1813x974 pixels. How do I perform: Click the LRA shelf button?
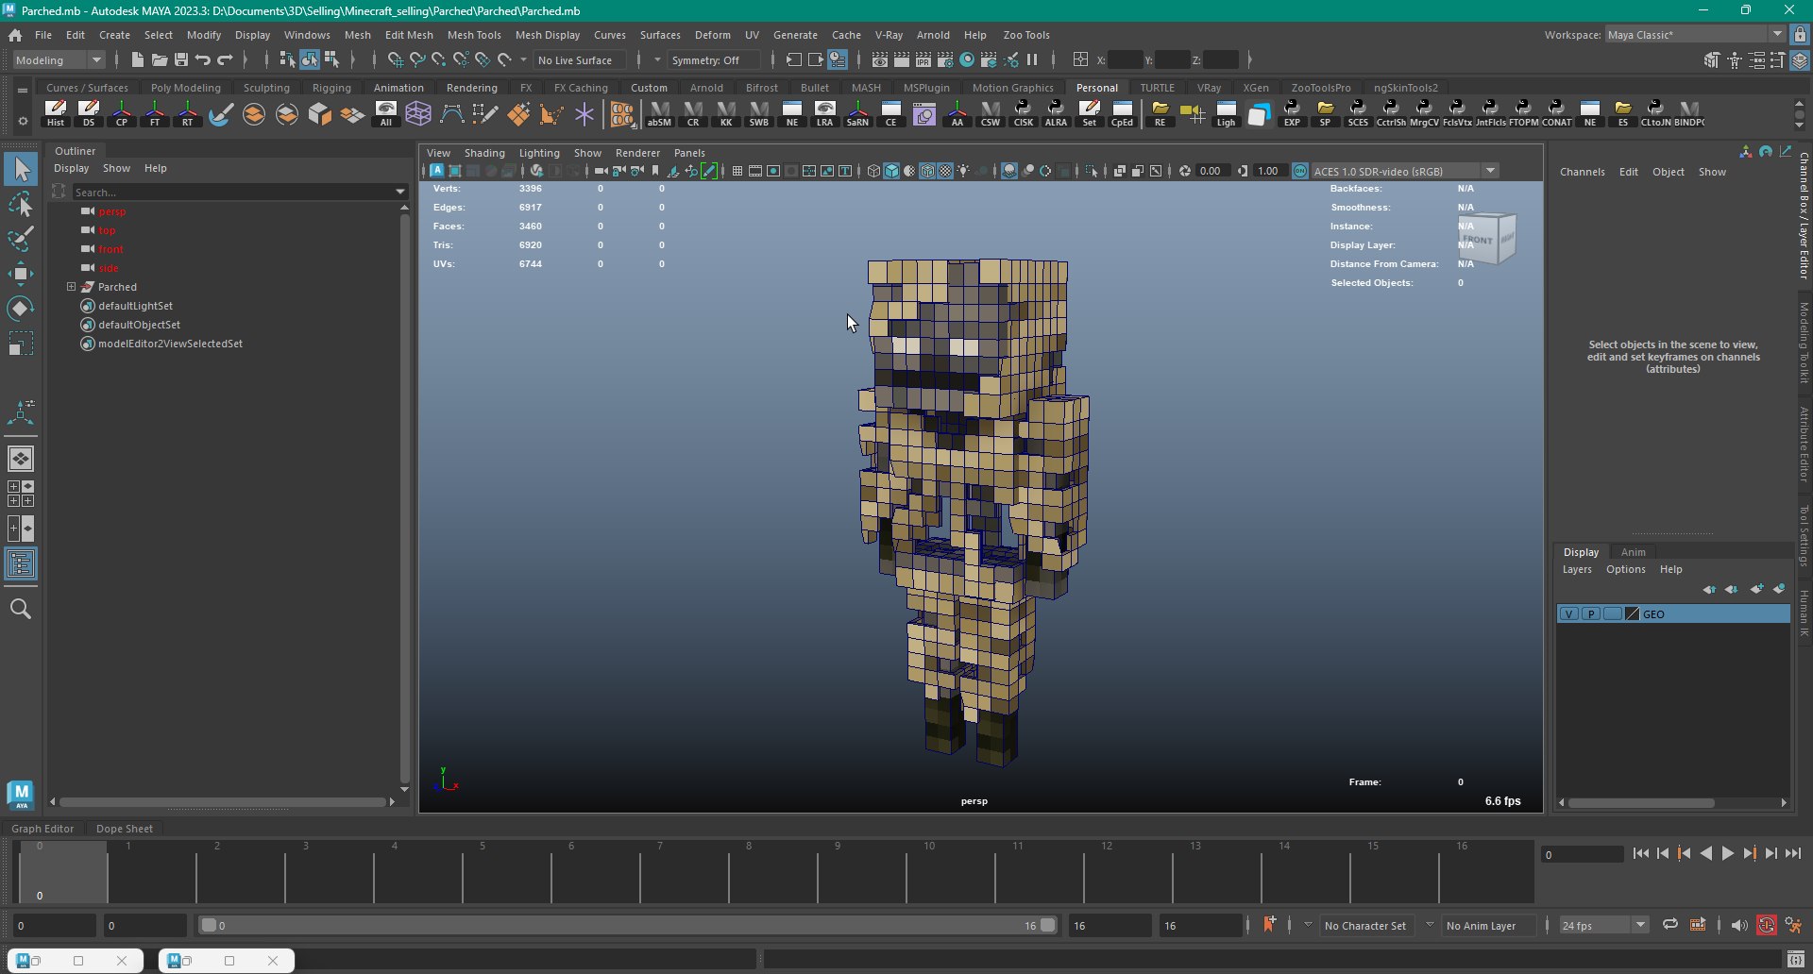point(825,113)
